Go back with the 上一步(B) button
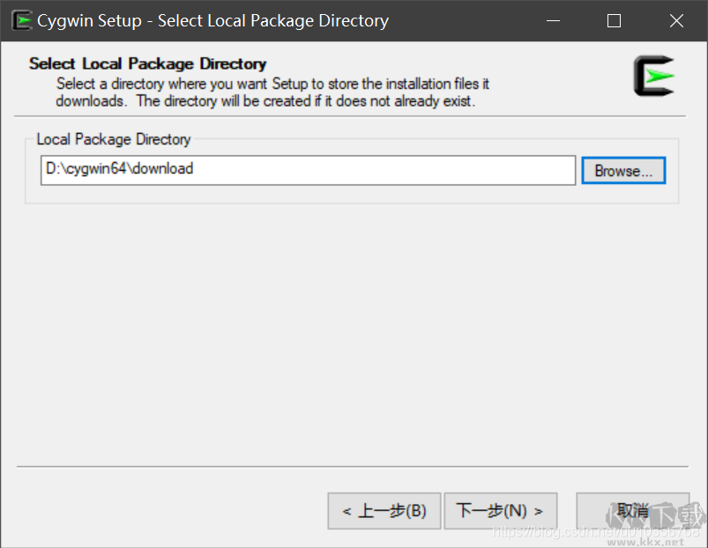The width and height of the screenshot is (708, 548). click(384, 511)
